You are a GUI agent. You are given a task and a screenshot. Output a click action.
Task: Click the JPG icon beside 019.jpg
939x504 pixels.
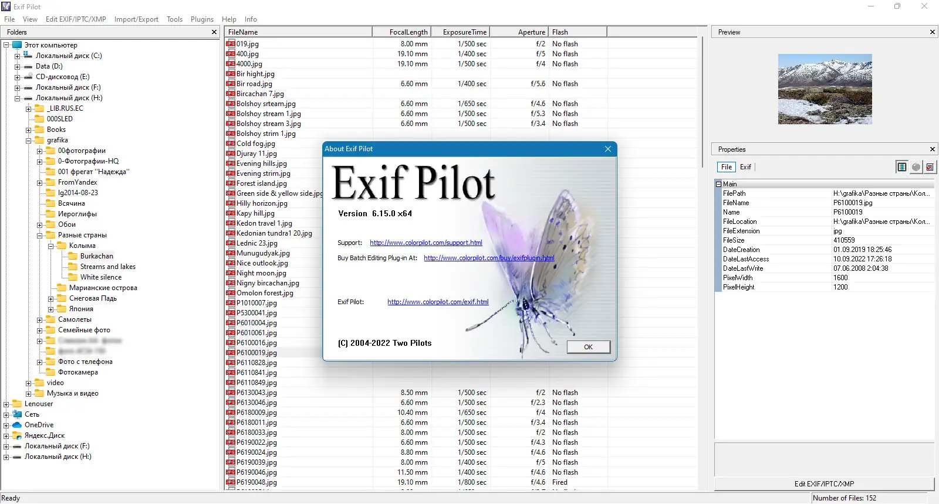(x=231, y=44)
